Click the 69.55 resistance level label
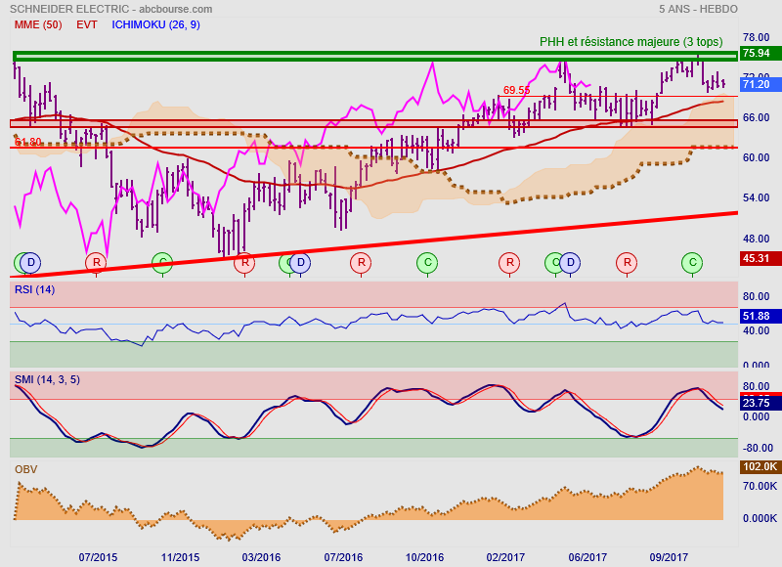Viewport: 782px width, 567px height. [516, 90]
